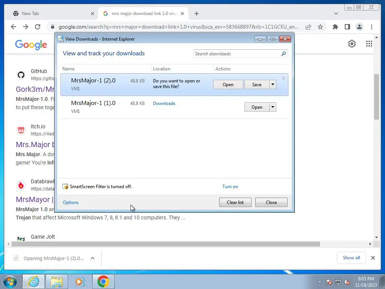The height and width of the screenshot is (289, 385).
Task: Click the muted volume tray icon
Action: pos(347,282)
